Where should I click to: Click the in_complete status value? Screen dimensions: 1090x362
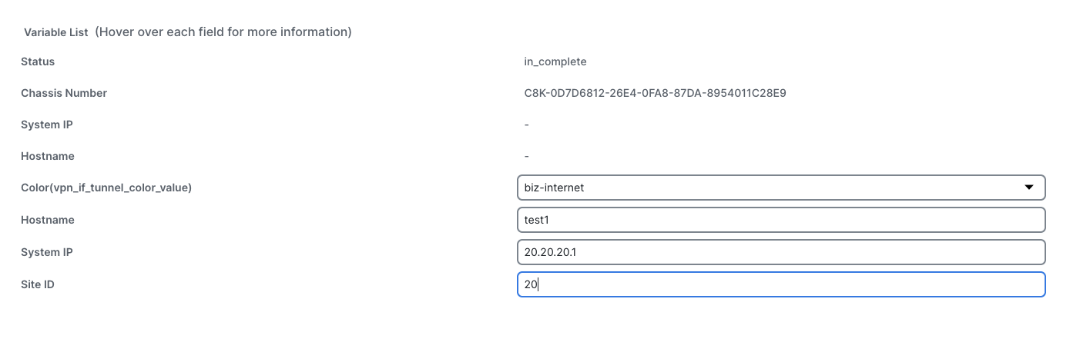[x=555, y=61]
